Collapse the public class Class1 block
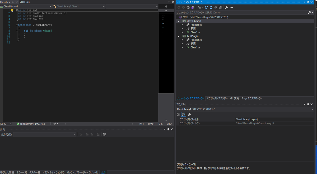This screenshot has width=317, height=174. tap(17, 31)
